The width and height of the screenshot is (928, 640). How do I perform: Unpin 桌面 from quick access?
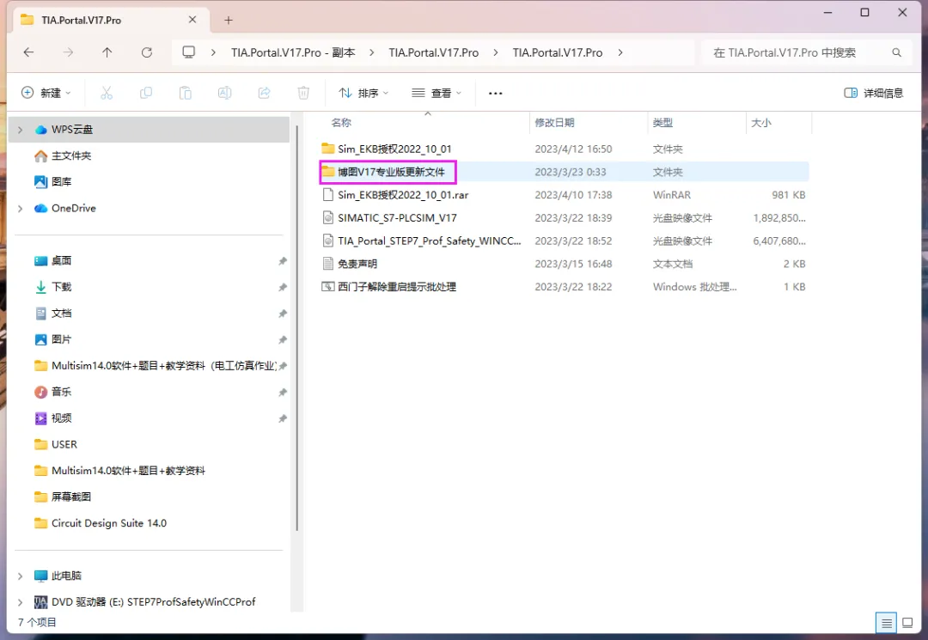click(283, 261)
